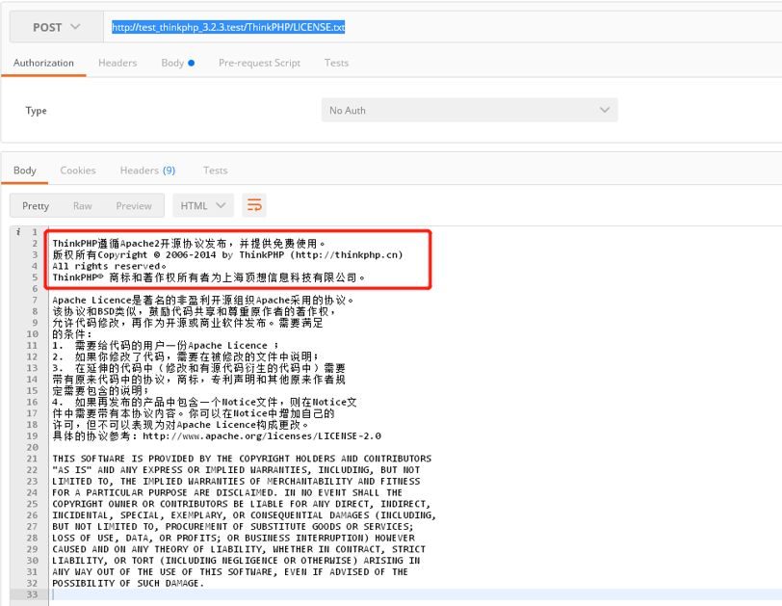782x606 pixels.
Task: Click line number 33 in gutter
Action: [33, 594]
